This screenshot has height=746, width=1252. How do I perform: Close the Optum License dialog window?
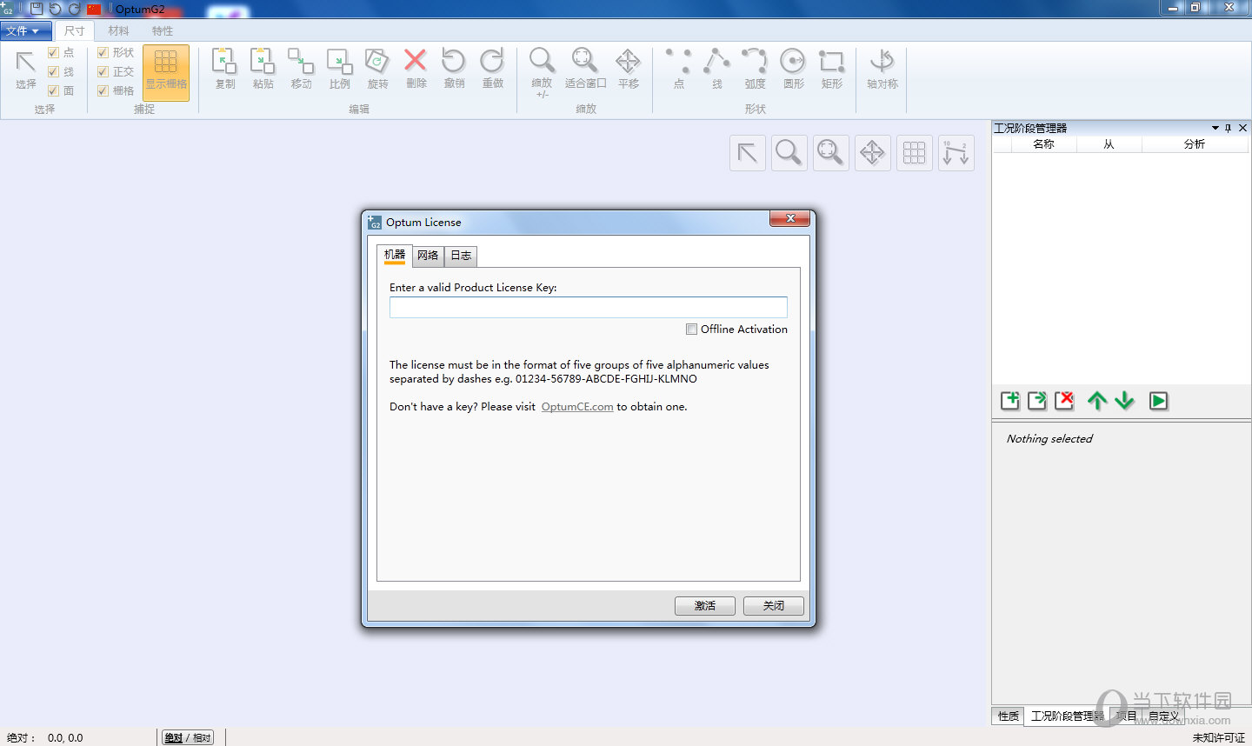coord(790,219)
